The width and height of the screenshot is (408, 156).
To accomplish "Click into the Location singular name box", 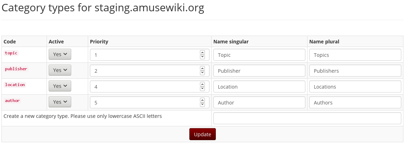I will [259, 86].
